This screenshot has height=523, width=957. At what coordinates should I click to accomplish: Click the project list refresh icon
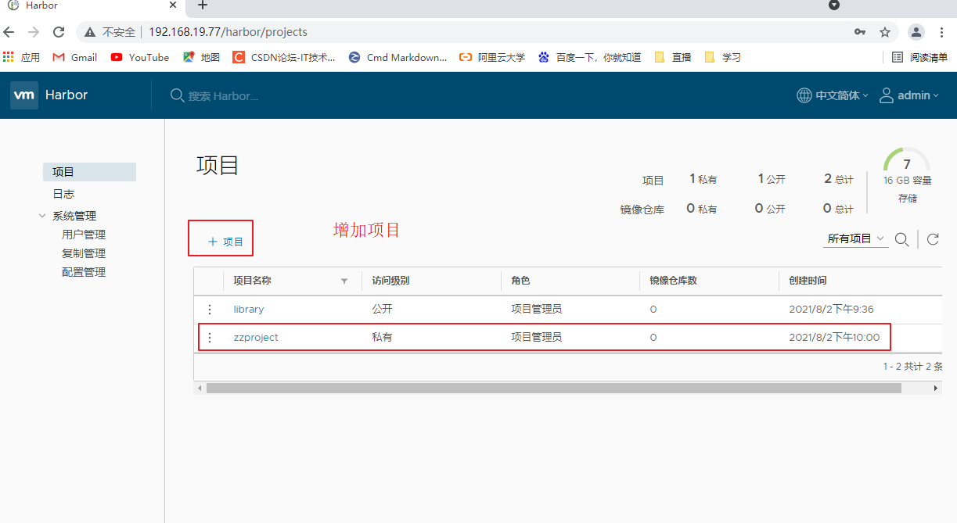tap(933, 239)
